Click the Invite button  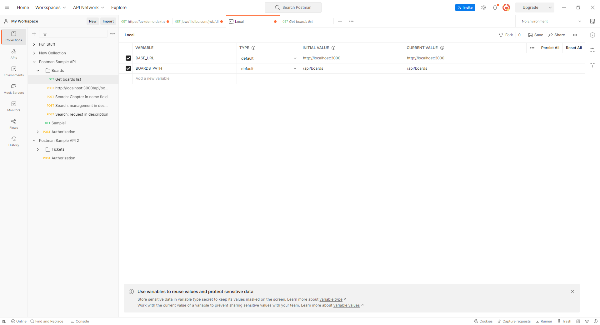pos(465,7)
